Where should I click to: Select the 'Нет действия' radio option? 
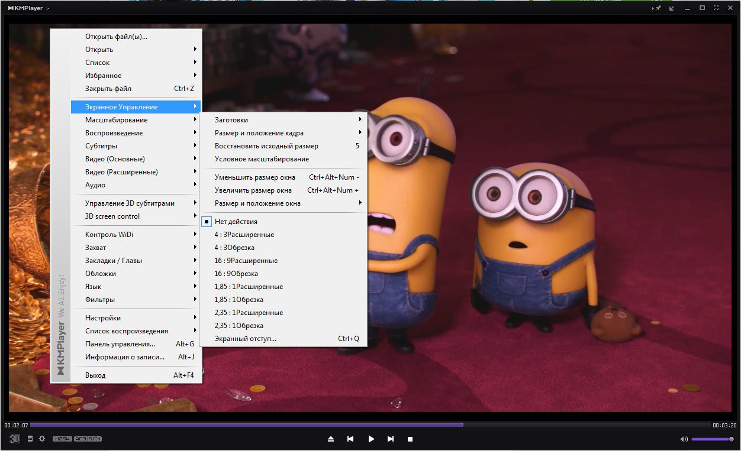(x=283, y=222)
